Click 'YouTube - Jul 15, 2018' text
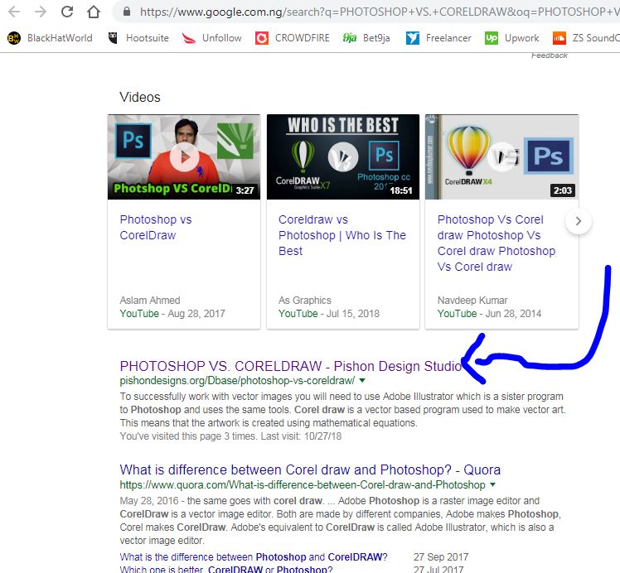The width and height of the screenshot is (620, 573). [329, 314]
